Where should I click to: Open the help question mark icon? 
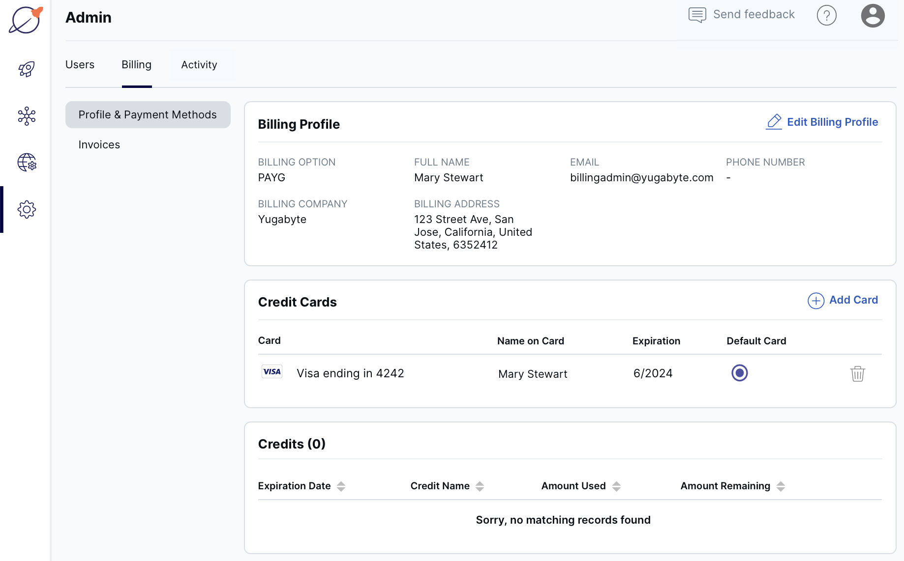(x=827, y=15)
